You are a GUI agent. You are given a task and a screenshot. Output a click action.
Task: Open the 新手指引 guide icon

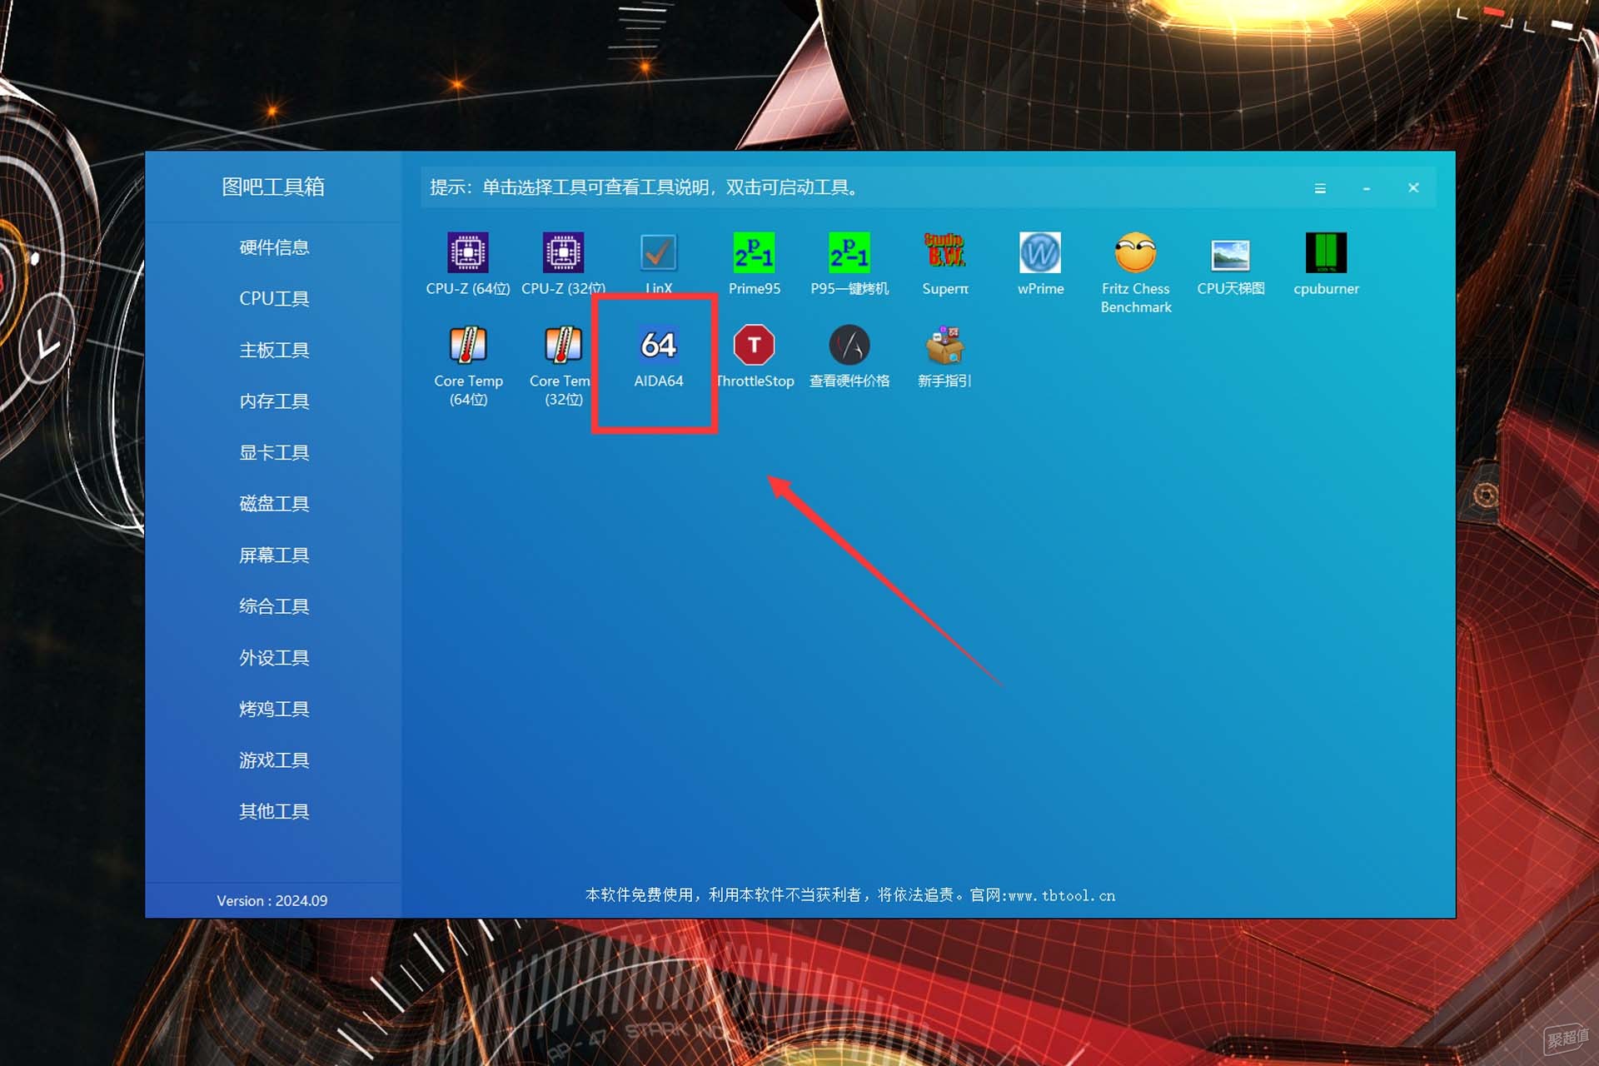click(x=945, y=345)
